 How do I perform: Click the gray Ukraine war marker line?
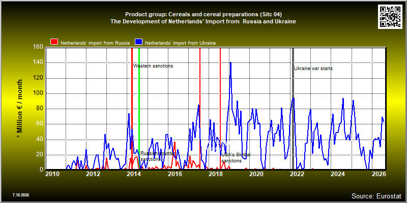tap(293, 109)
